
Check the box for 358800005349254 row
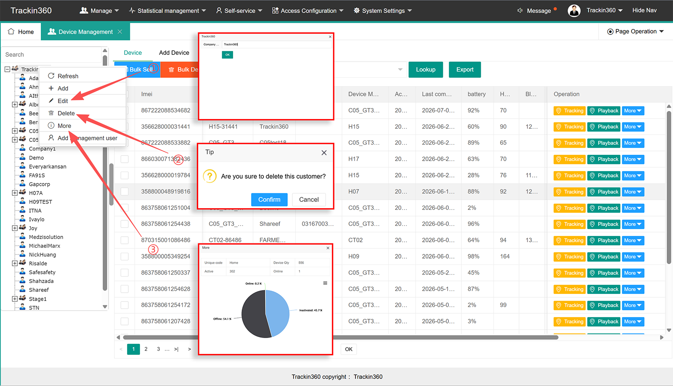(x=125, y=256)
